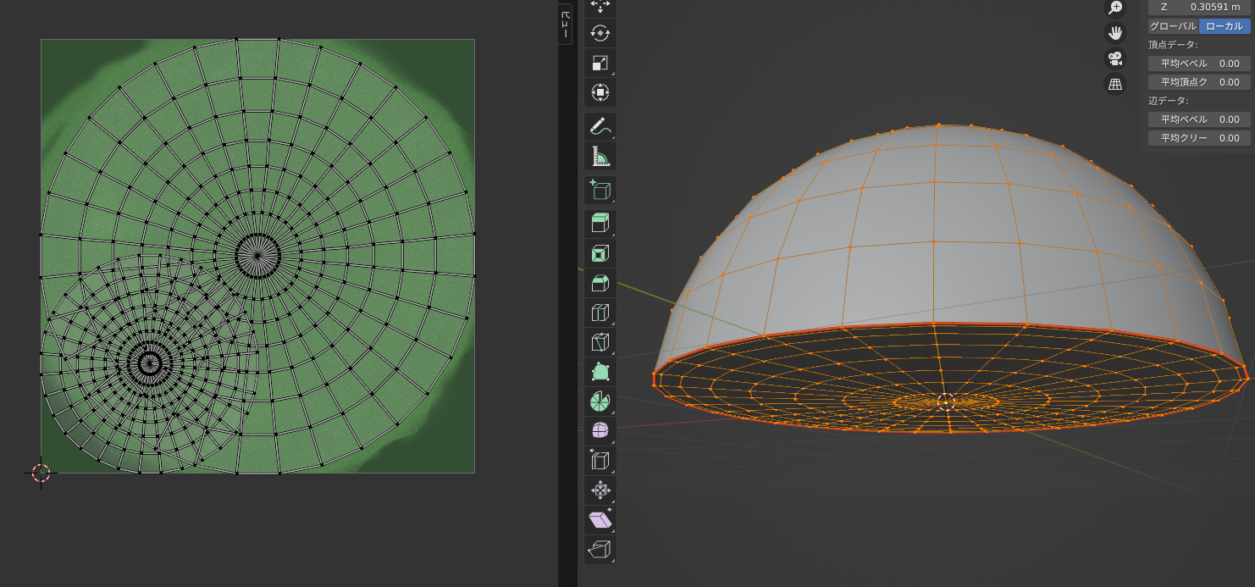Select the Scale tool
The width and height of the screenshot is (1255, 587).
pos(600,63)
